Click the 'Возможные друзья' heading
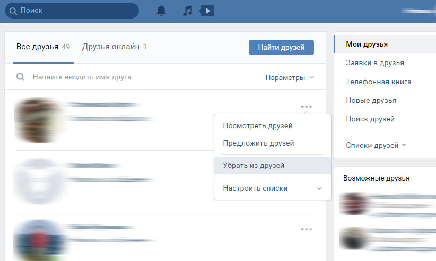This screenshot has height=261, width=436. tap(376, 178)
